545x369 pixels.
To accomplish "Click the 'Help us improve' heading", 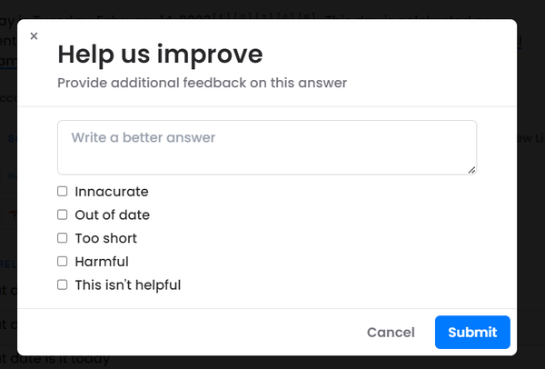I will coord(160,54).
